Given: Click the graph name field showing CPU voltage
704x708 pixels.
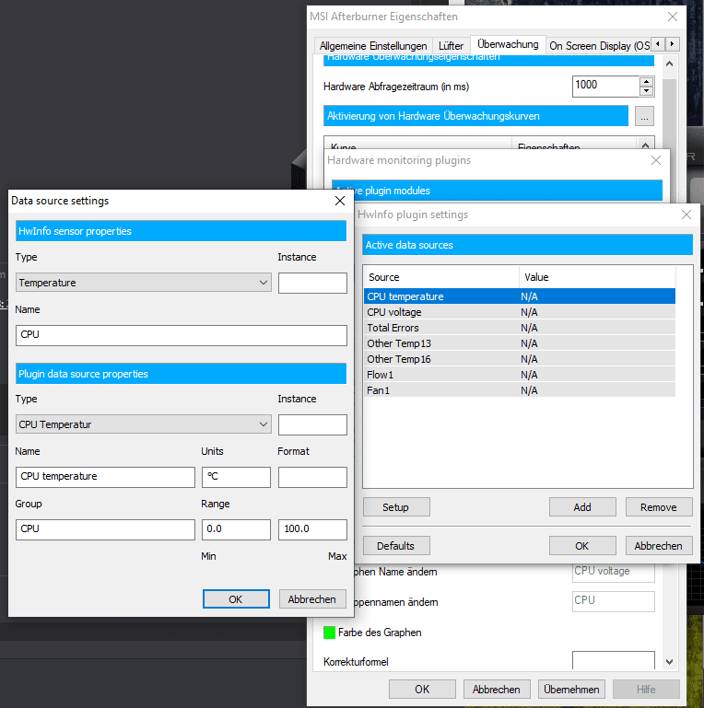Looking at the screenshot, I should (x=613, y=572).
